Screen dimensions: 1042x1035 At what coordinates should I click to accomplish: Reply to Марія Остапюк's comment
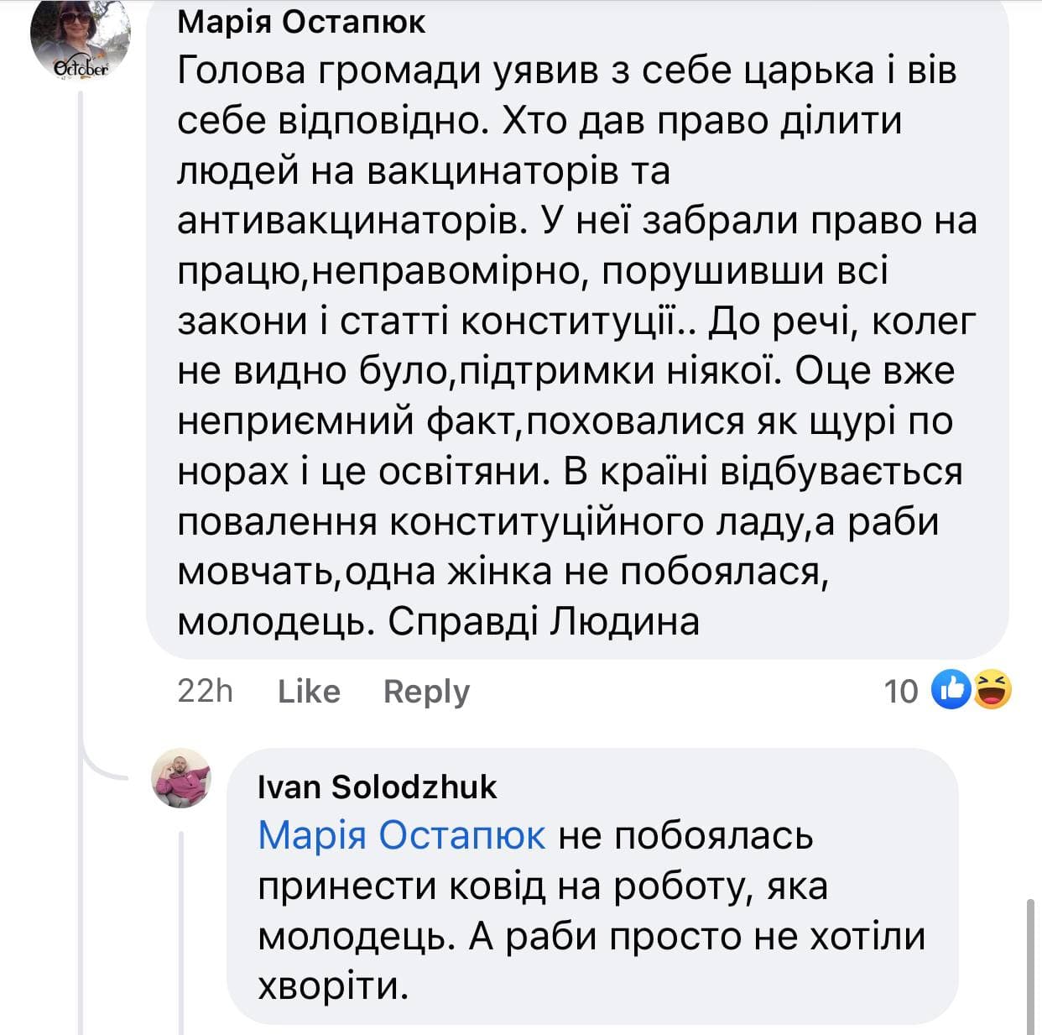[426, 692]
